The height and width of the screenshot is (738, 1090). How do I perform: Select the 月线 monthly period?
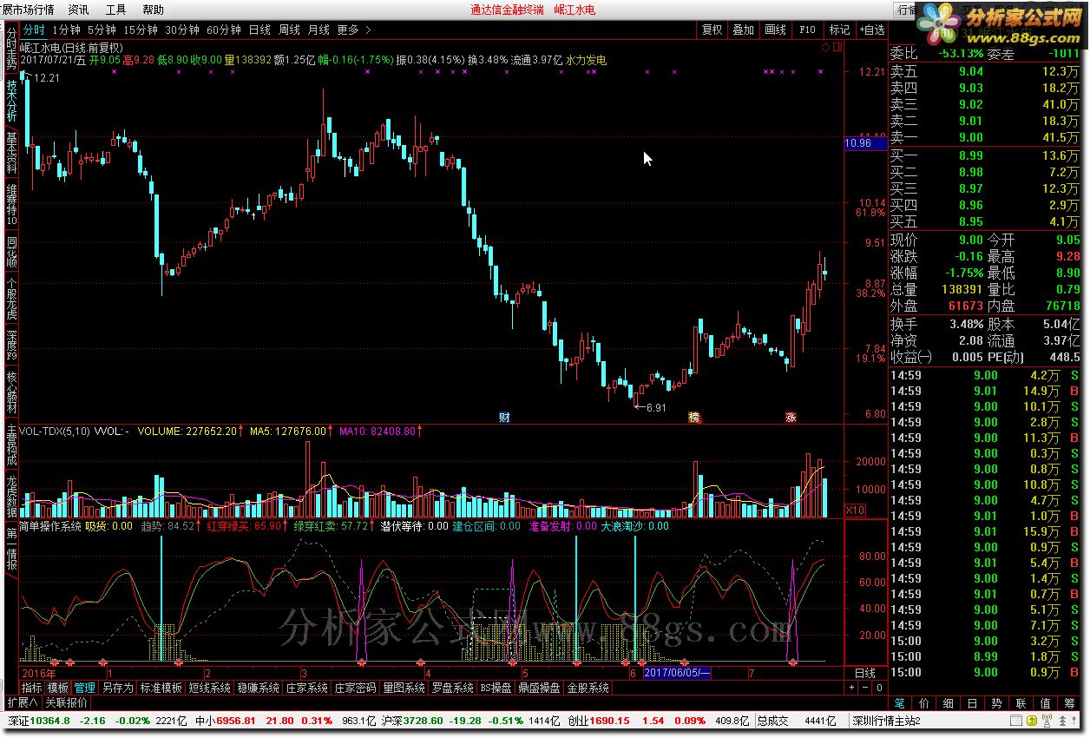tap(318, 30)
